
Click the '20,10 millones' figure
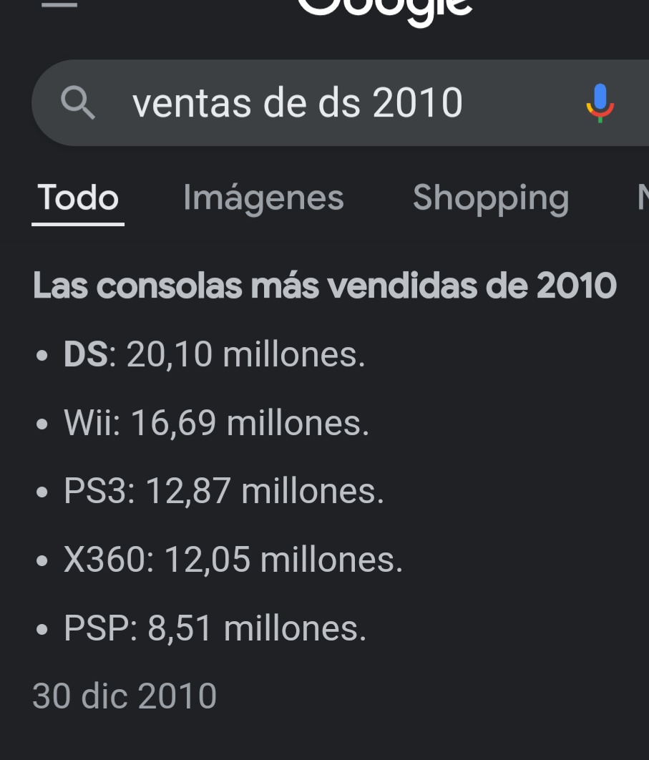coord(245,354)
